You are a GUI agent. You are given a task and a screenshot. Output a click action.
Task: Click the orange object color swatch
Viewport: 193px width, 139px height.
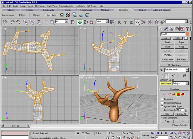pos(187,34)
